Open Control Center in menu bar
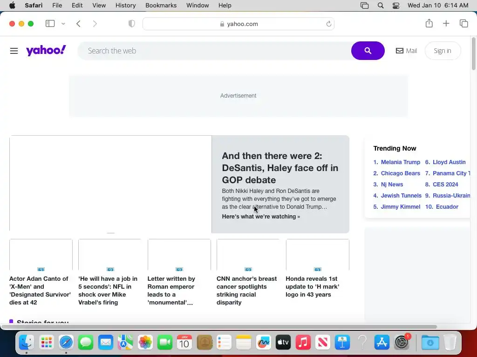Image resolution: width=477 pixels, height=357 pixels. coord(396,5)
